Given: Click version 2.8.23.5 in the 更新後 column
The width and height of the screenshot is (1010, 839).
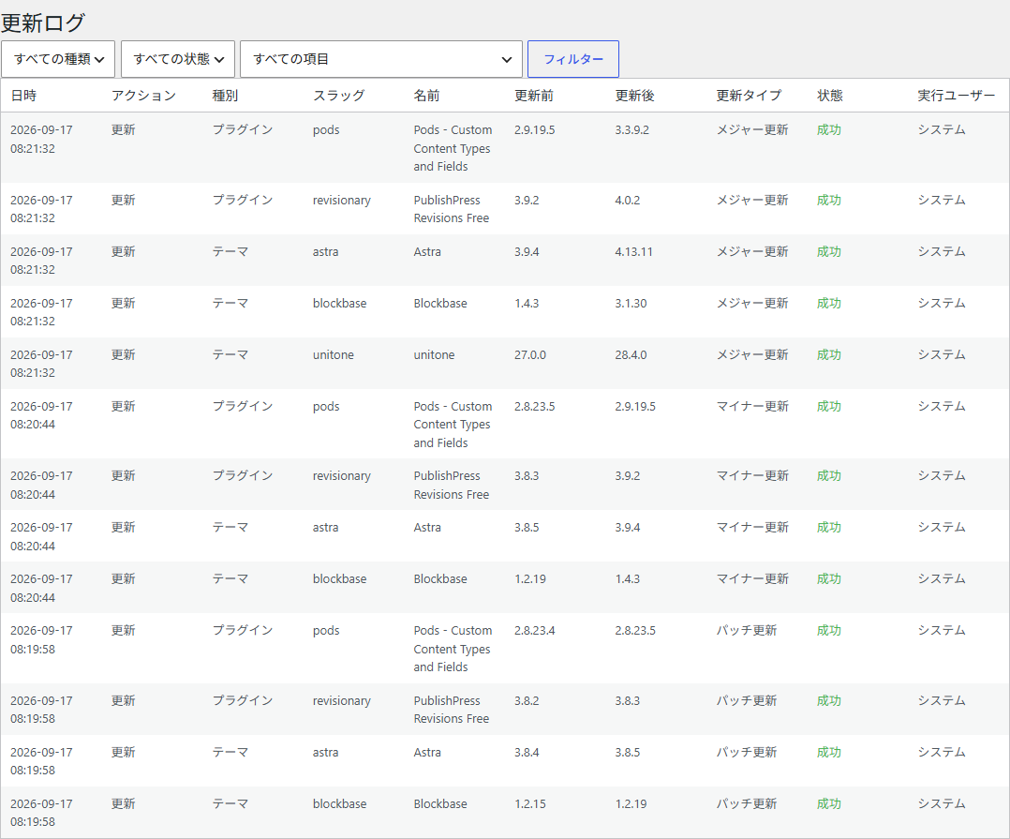Looking at the screenshot, I should pyautogui.click(x=635, y=630).
